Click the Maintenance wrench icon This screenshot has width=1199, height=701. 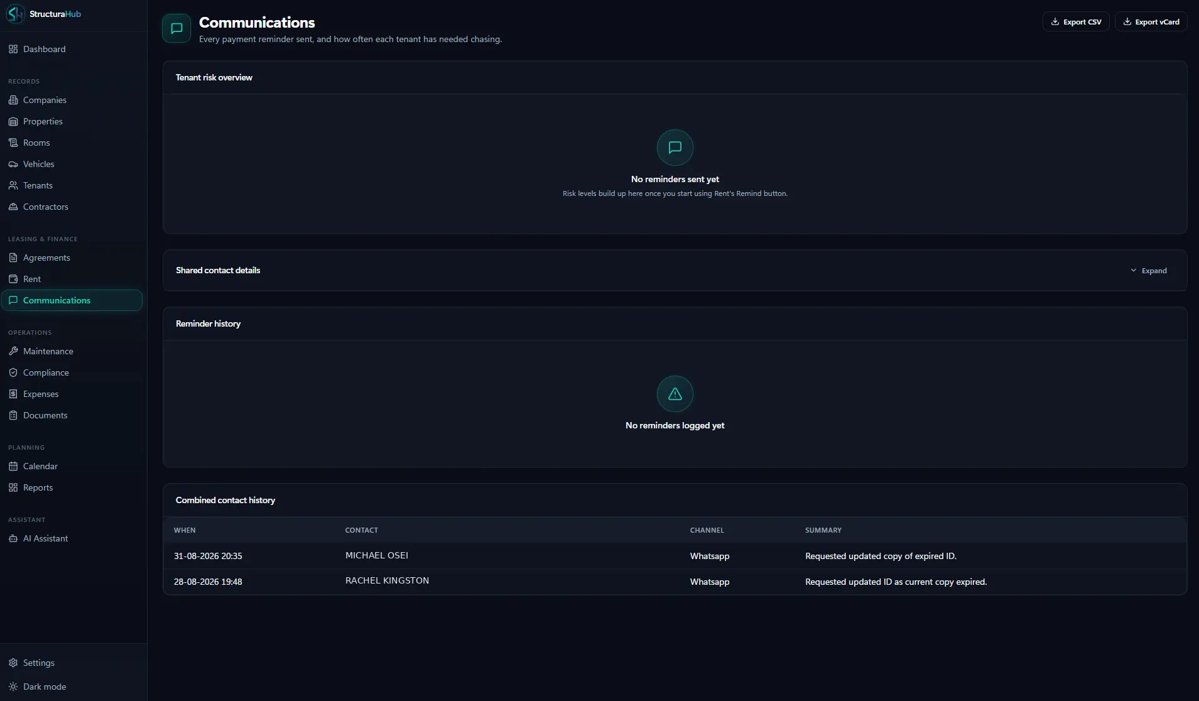(x=13, y=351)
